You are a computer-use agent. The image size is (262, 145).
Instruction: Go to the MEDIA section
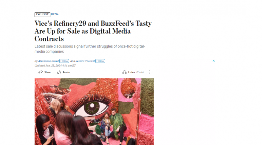point(55,14)
